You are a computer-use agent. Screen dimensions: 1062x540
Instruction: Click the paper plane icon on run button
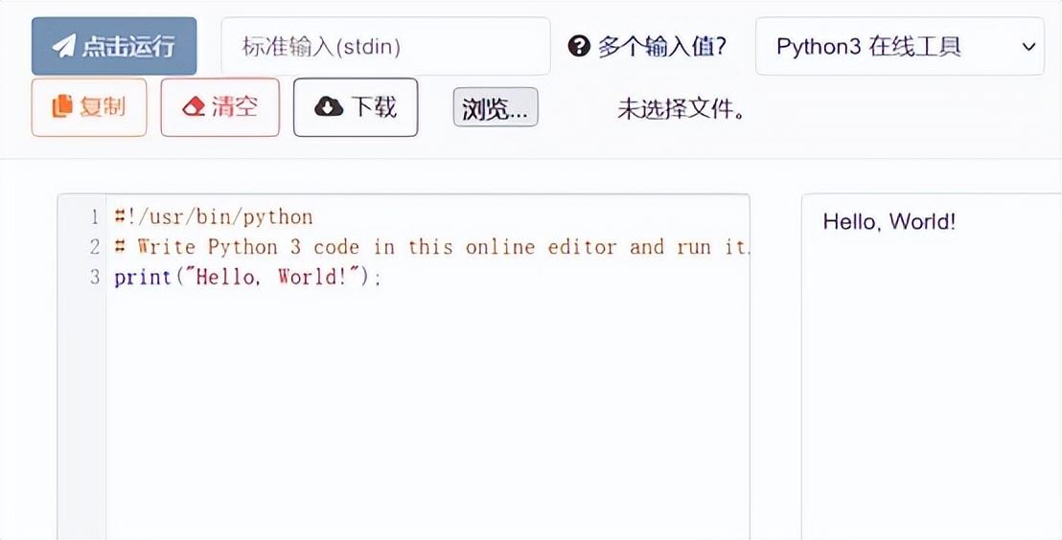click(x=63, y=46)
